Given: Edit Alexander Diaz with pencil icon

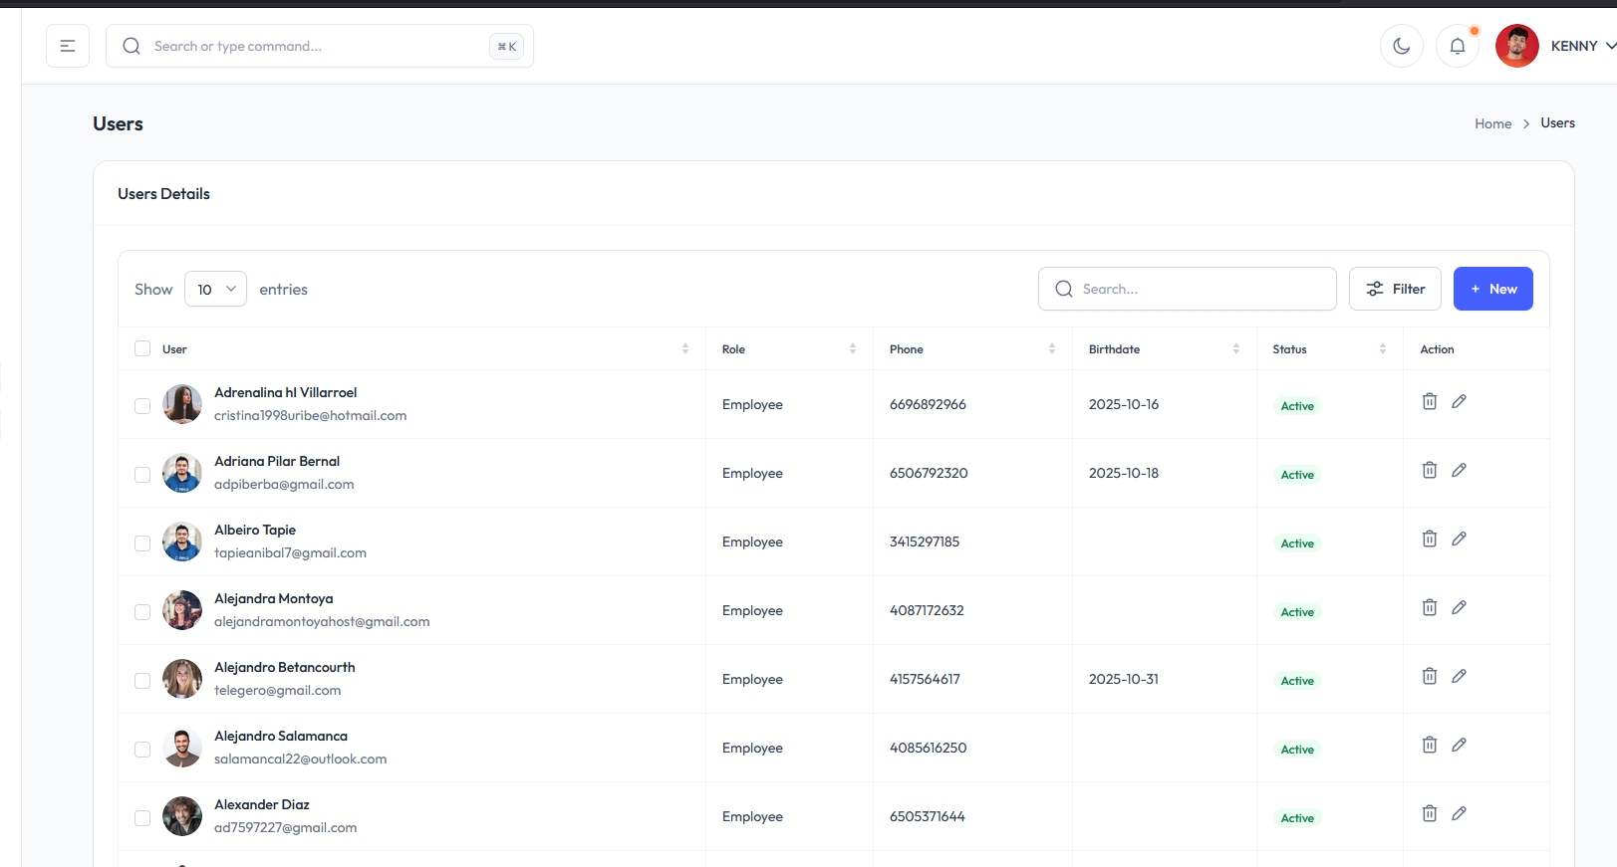Looking at the screenshot, I should click(1459, 813).
